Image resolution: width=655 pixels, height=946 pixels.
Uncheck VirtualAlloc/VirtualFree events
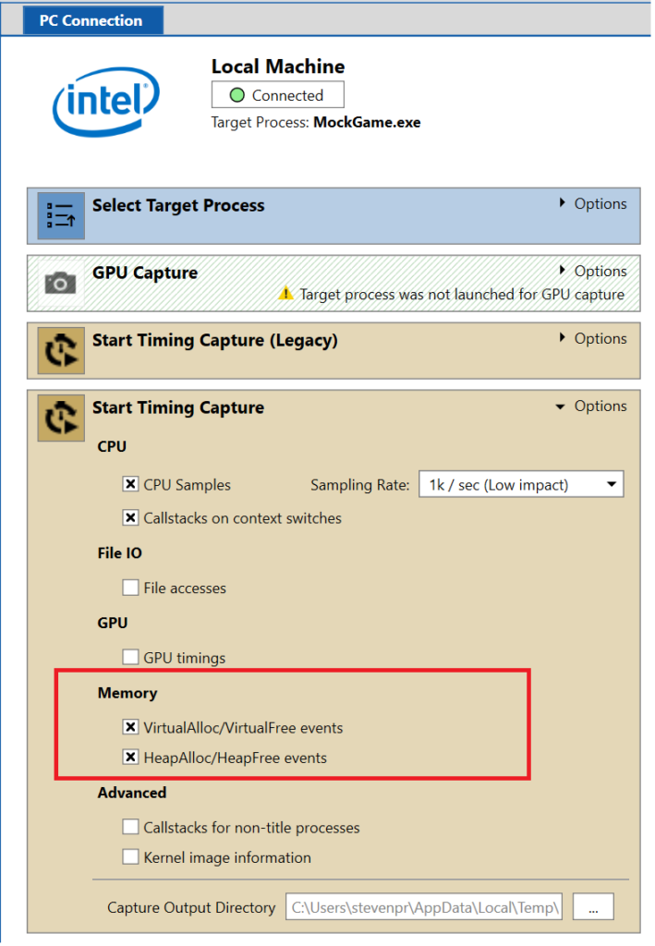[130, 727]
